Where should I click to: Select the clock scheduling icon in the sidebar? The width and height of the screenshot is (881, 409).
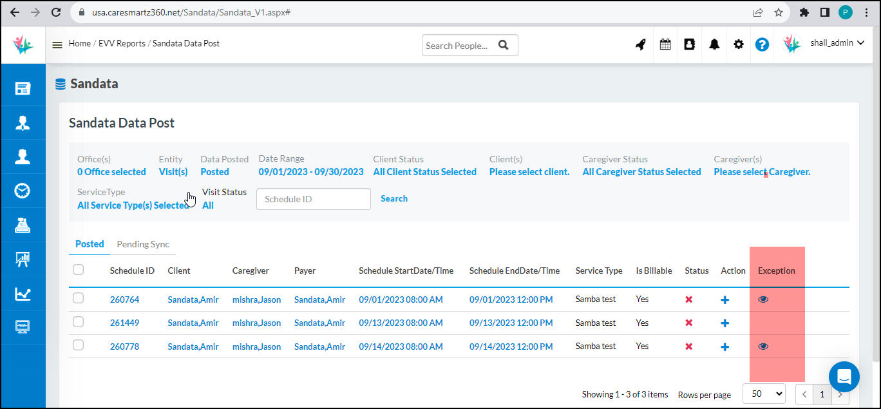pyautogui.click(x=23, y=190)
